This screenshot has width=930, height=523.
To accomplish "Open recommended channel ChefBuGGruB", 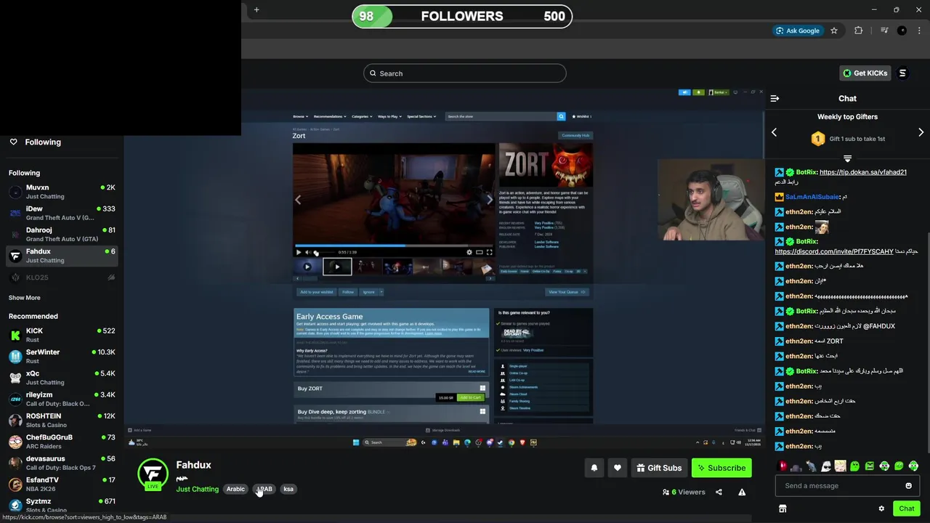I will [62, 442].
